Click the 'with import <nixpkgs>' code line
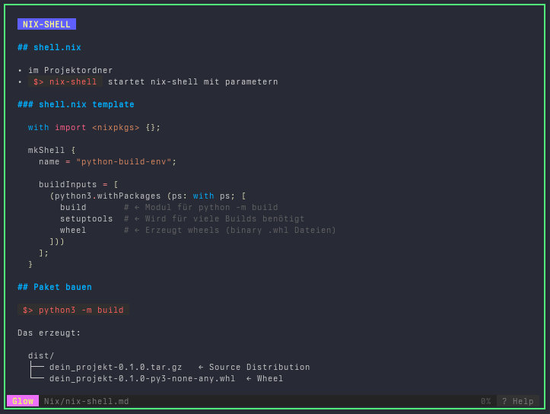Viewport: 550px width, 414px height. click(94, 128)
